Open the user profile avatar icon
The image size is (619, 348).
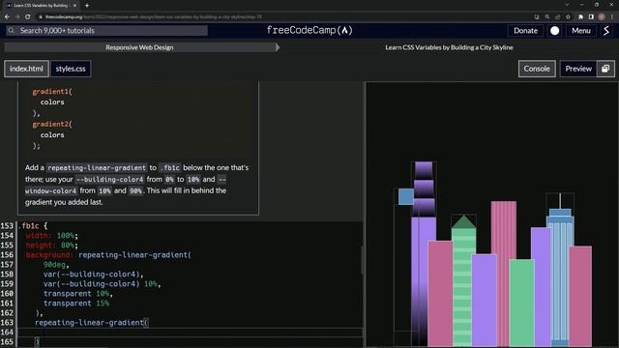click(x=606, y=30)
